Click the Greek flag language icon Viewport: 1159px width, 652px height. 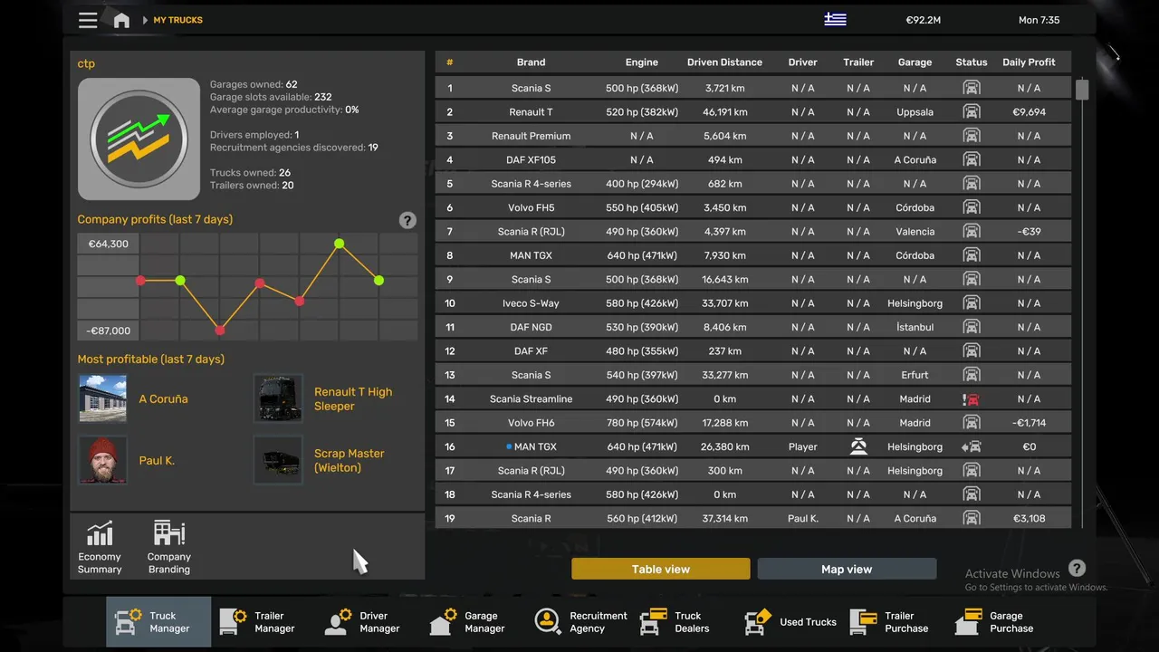pyautogui.click(x=835, y=20)
